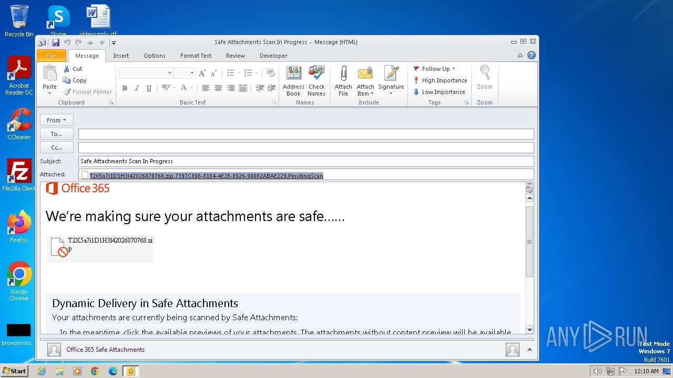This screenshot has width=673, height=378.
Task: Switch to the Insert tab
Action: point(121,56)
